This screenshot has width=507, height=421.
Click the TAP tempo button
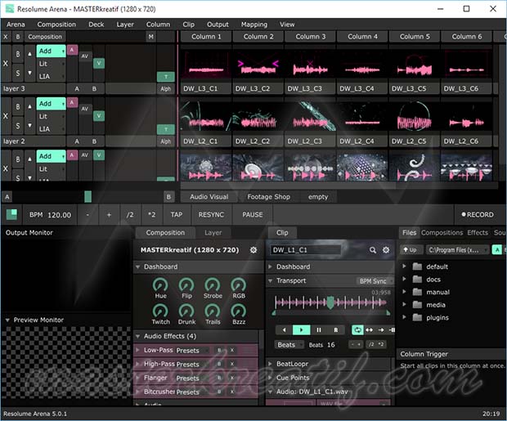tap(177, 215)
